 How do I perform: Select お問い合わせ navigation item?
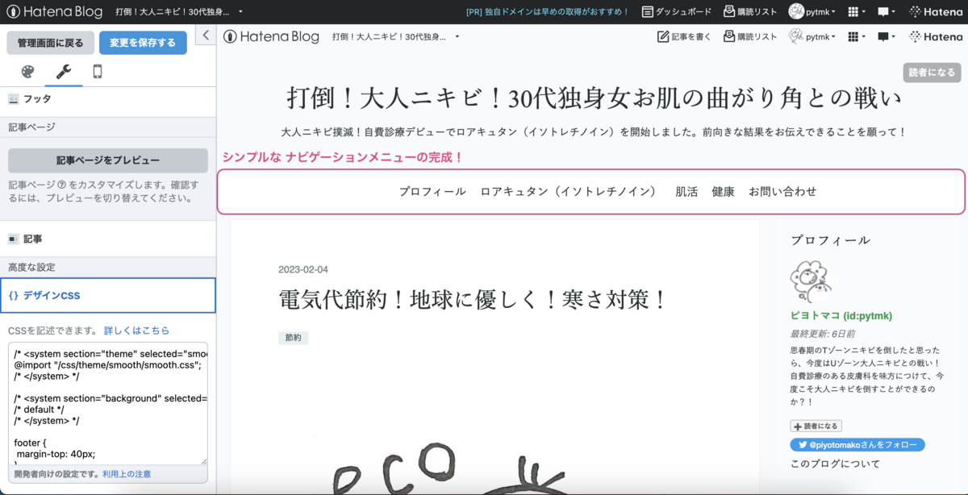[782, 192]
